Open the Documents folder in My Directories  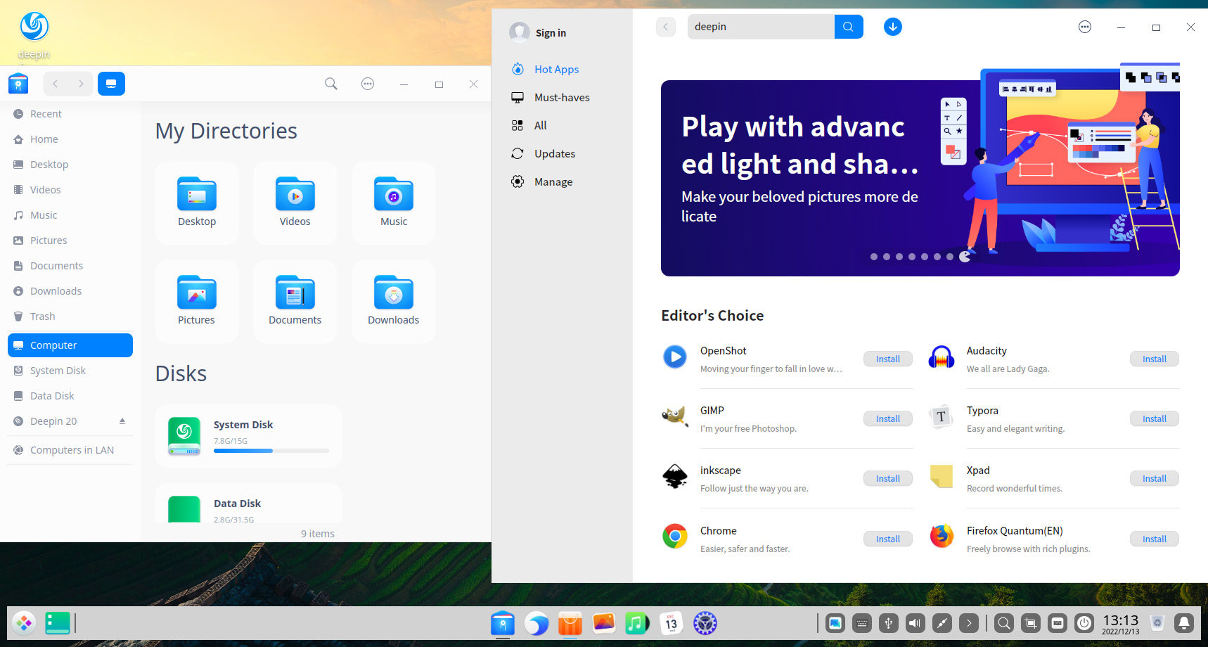click(295, 301)
